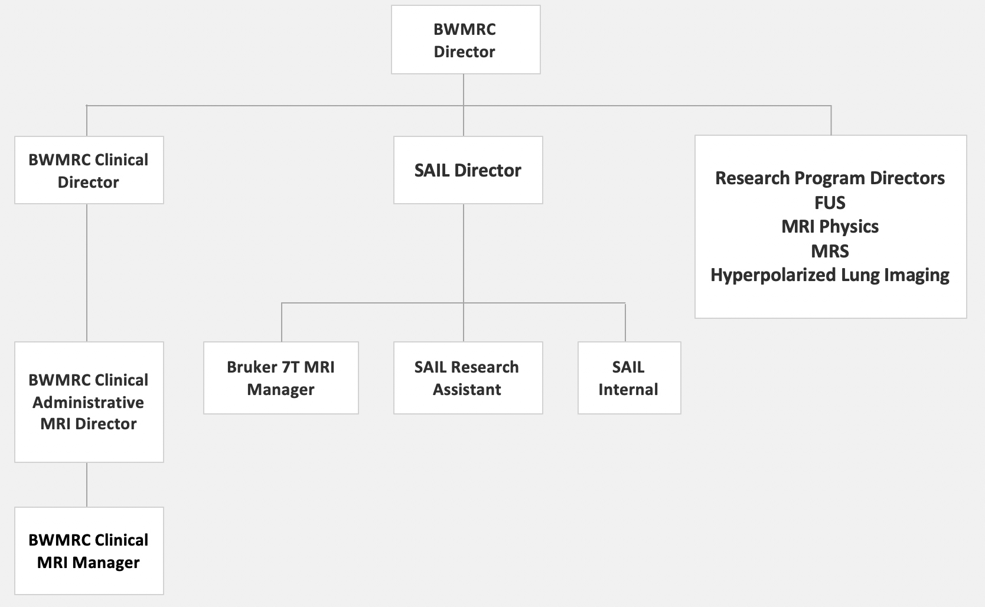The image size is (985, 607).
Task: Select the SAIL Director box
Action: point(468,171)
